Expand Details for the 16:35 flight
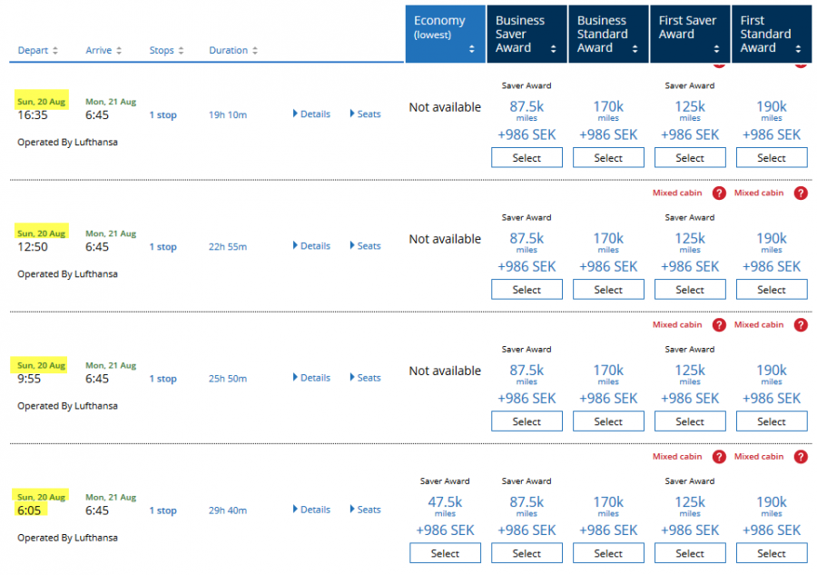Screen dimensions: 817x575 [x=311, y=114]
